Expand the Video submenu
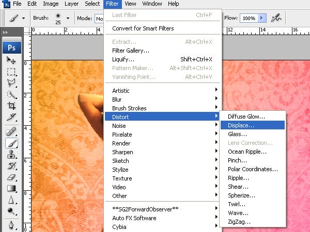Image resolution: width=310 pixels, height=232 pixels. coord(163,187)
